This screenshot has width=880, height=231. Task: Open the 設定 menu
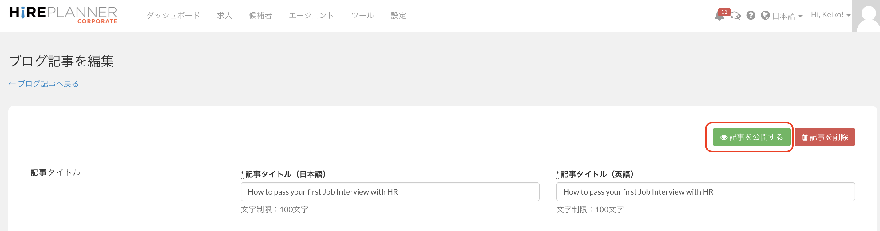398,16
